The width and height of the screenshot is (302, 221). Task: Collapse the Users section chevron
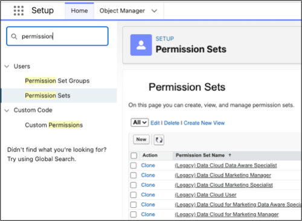7,66
